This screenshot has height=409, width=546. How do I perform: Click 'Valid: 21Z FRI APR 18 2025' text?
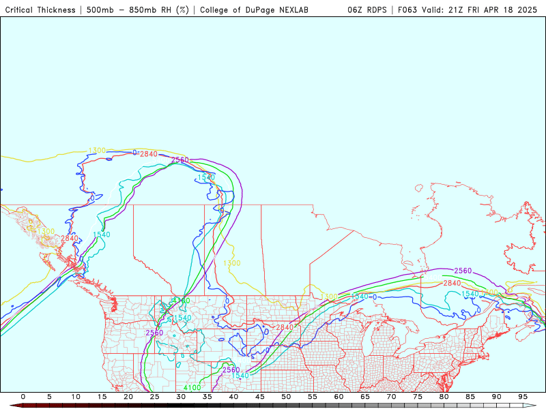[x=480, y=10]
